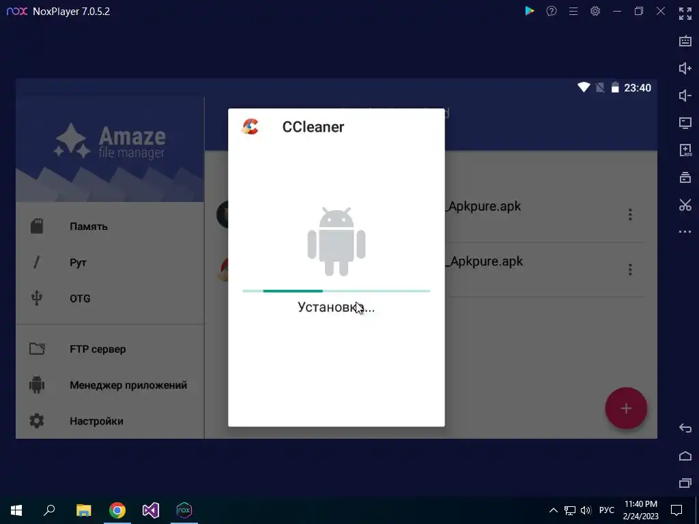Click the red plus floating action button

[x=626, y=408]
